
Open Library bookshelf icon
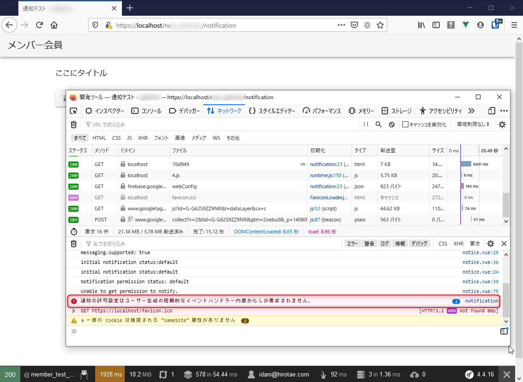tap(422, 25)
